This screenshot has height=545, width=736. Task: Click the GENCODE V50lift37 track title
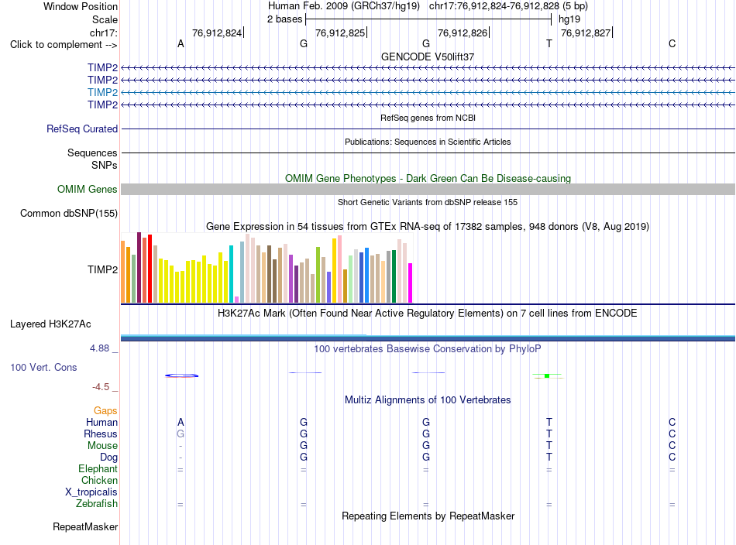click(x=428, y=57)
